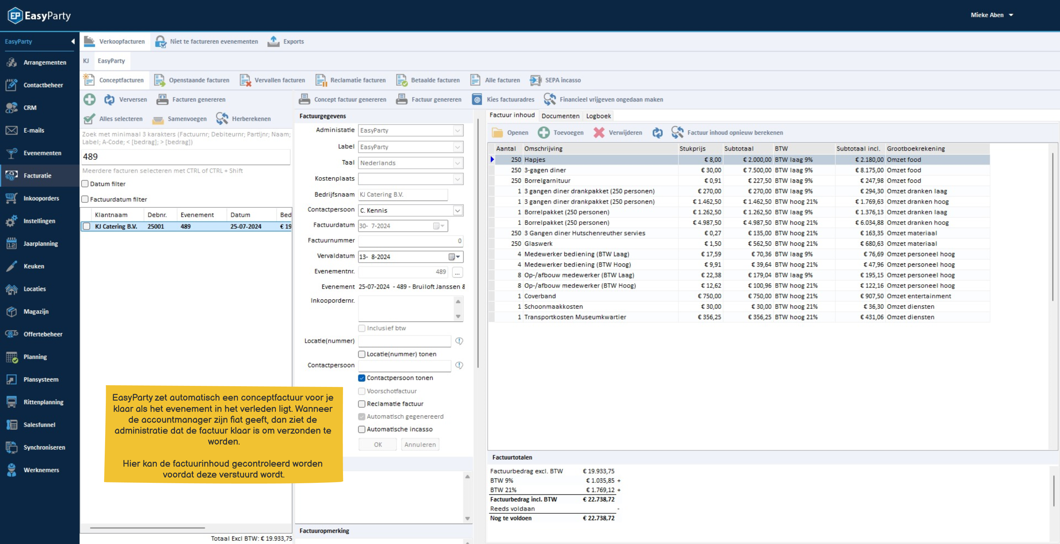Click the Factuur inhoud vertical scrollbar
Image resolution: width=1060 pixels, height=544 pixels.
click(x=1053, y=226)
